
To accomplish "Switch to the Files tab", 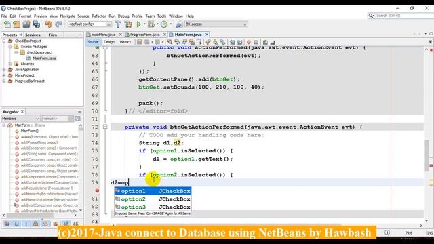I will 53,35.
